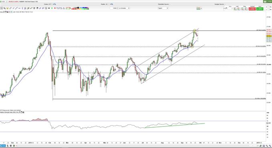Click the stepper arrows of the 10000 quantity field
Viewport: 272px width, 148px height.
[x=117, y=8]
